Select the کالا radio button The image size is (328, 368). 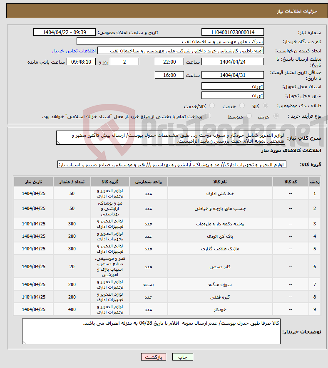tap(265, 106)
